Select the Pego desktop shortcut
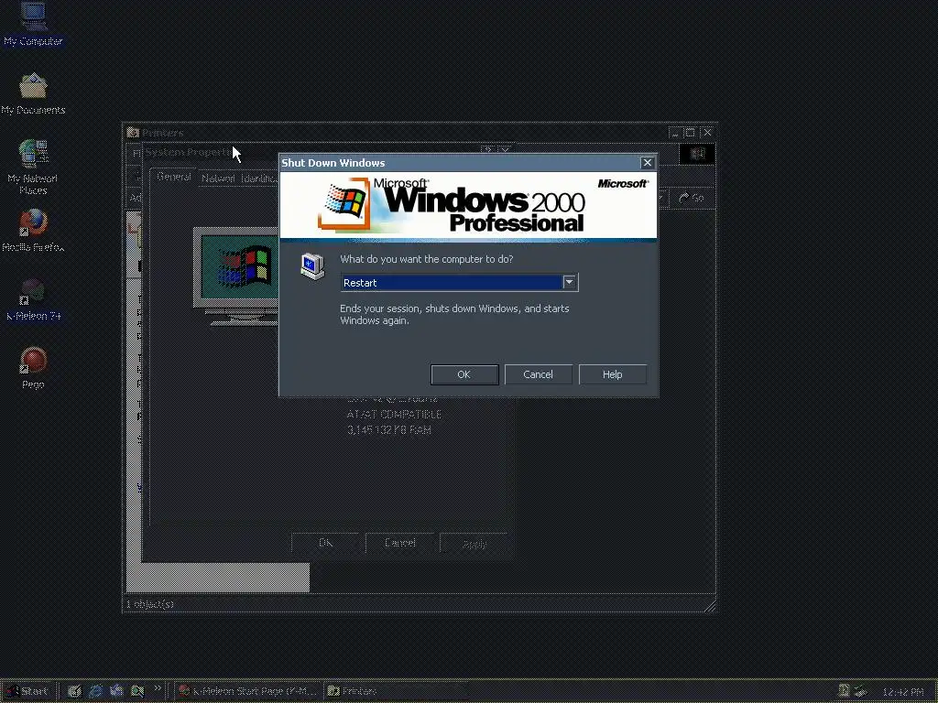The width and height of the screenshot is (938, 703). pos(33,368)
